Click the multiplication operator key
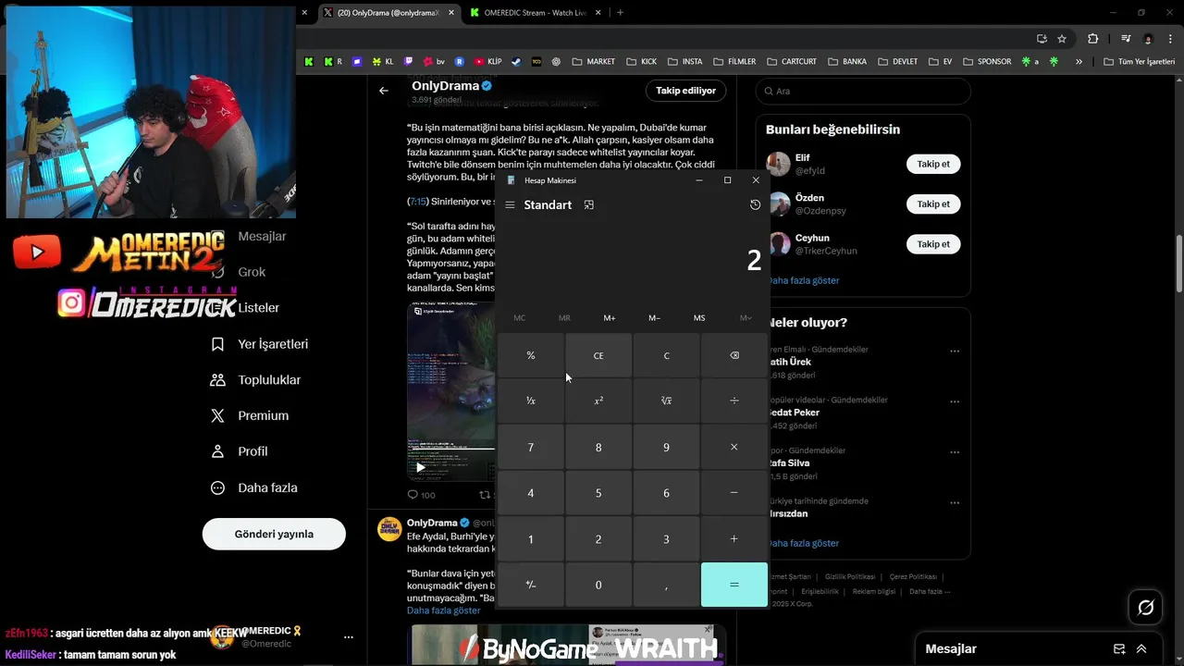The image size is (1184, 666). [x=734, y=447]
